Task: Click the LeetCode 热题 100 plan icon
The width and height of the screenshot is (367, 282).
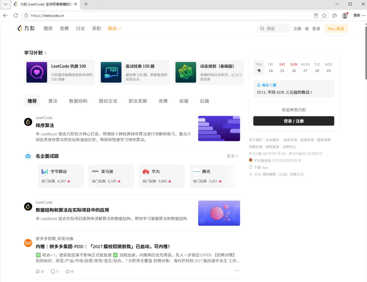Action: coord(37,72)
